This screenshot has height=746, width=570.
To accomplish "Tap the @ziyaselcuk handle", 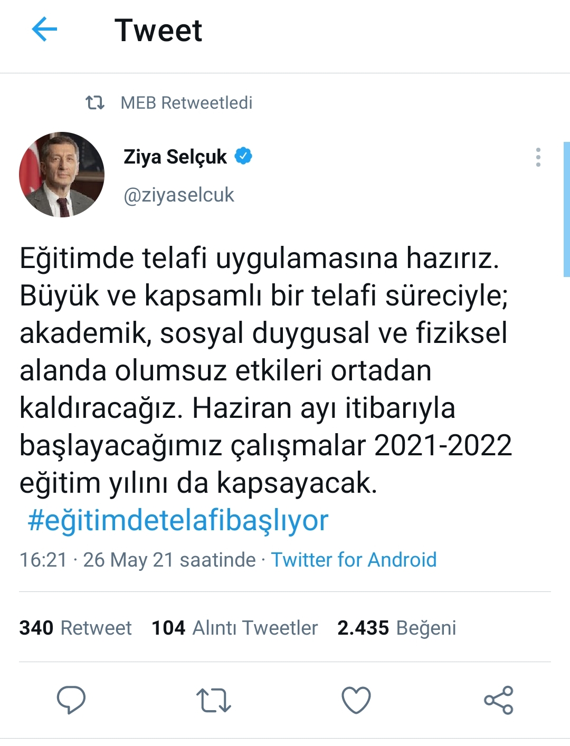I will point(179,195).
